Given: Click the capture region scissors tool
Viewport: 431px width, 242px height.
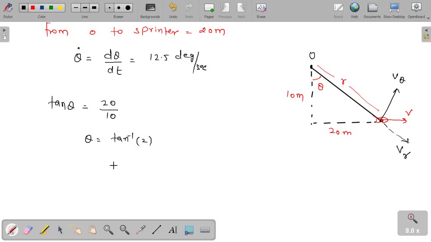Looking at the screenshot, I should click(x=189, y=230).
